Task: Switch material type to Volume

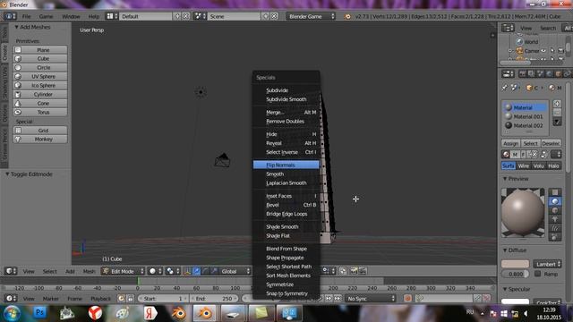Action: pos(538,166)
